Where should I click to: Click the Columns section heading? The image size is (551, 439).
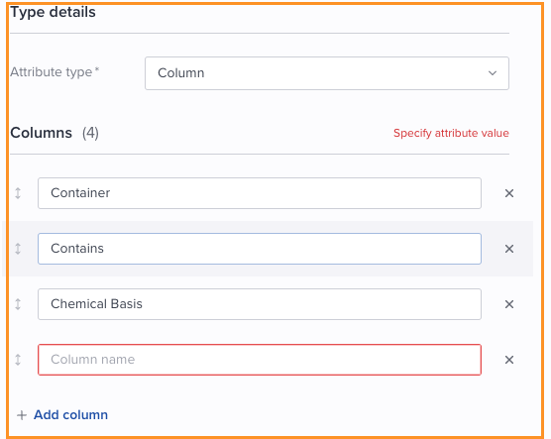[41, 133]
